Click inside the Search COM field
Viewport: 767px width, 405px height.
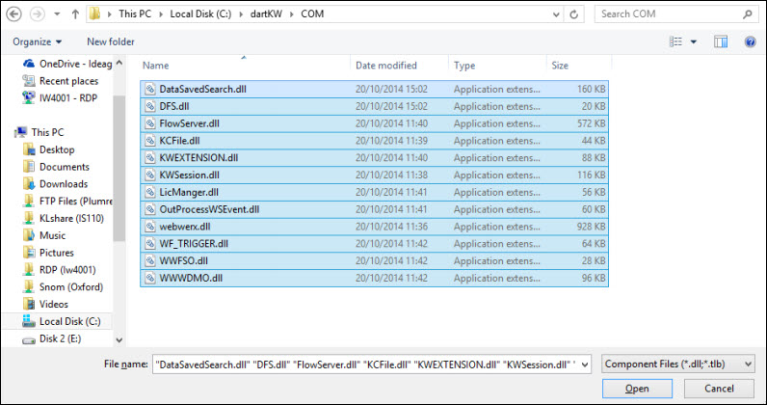pos(668,14)
